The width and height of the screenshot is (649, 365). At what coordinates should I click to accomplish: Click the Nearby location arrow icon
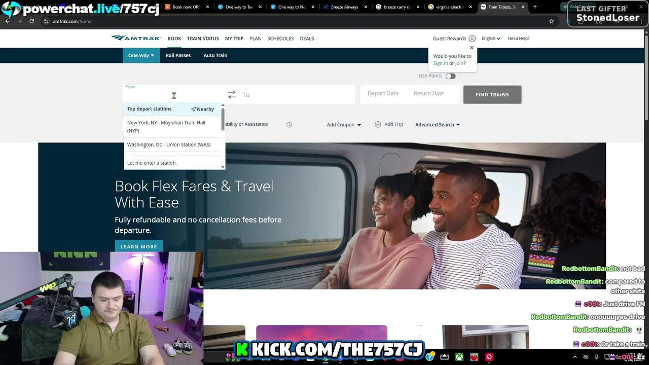(193, 109)
